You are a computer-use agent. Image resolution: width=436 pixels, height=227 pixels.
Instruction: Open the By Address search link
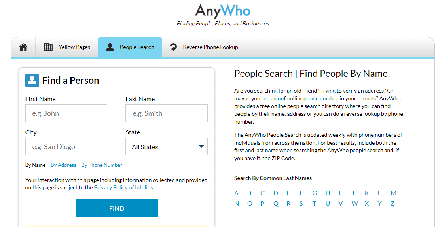[x=63, y=165]
